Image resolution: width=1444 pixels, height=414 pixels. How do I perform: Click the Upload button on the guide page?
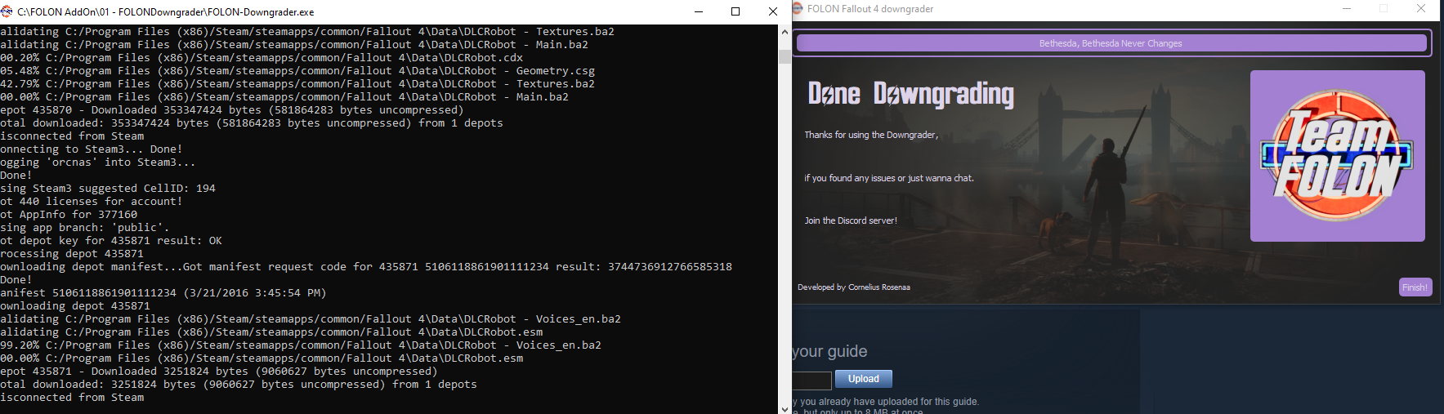[864, 379]
